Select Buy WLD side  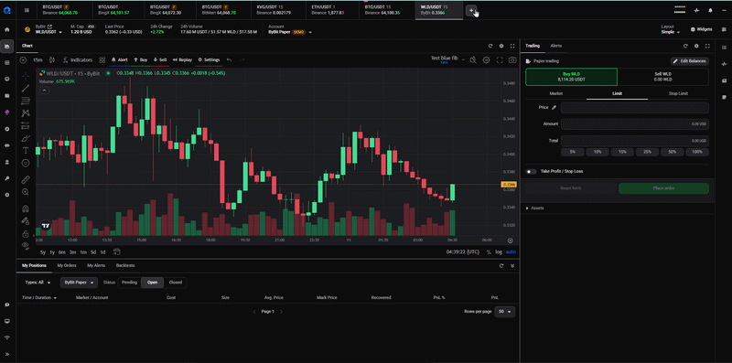click(571, 77)
